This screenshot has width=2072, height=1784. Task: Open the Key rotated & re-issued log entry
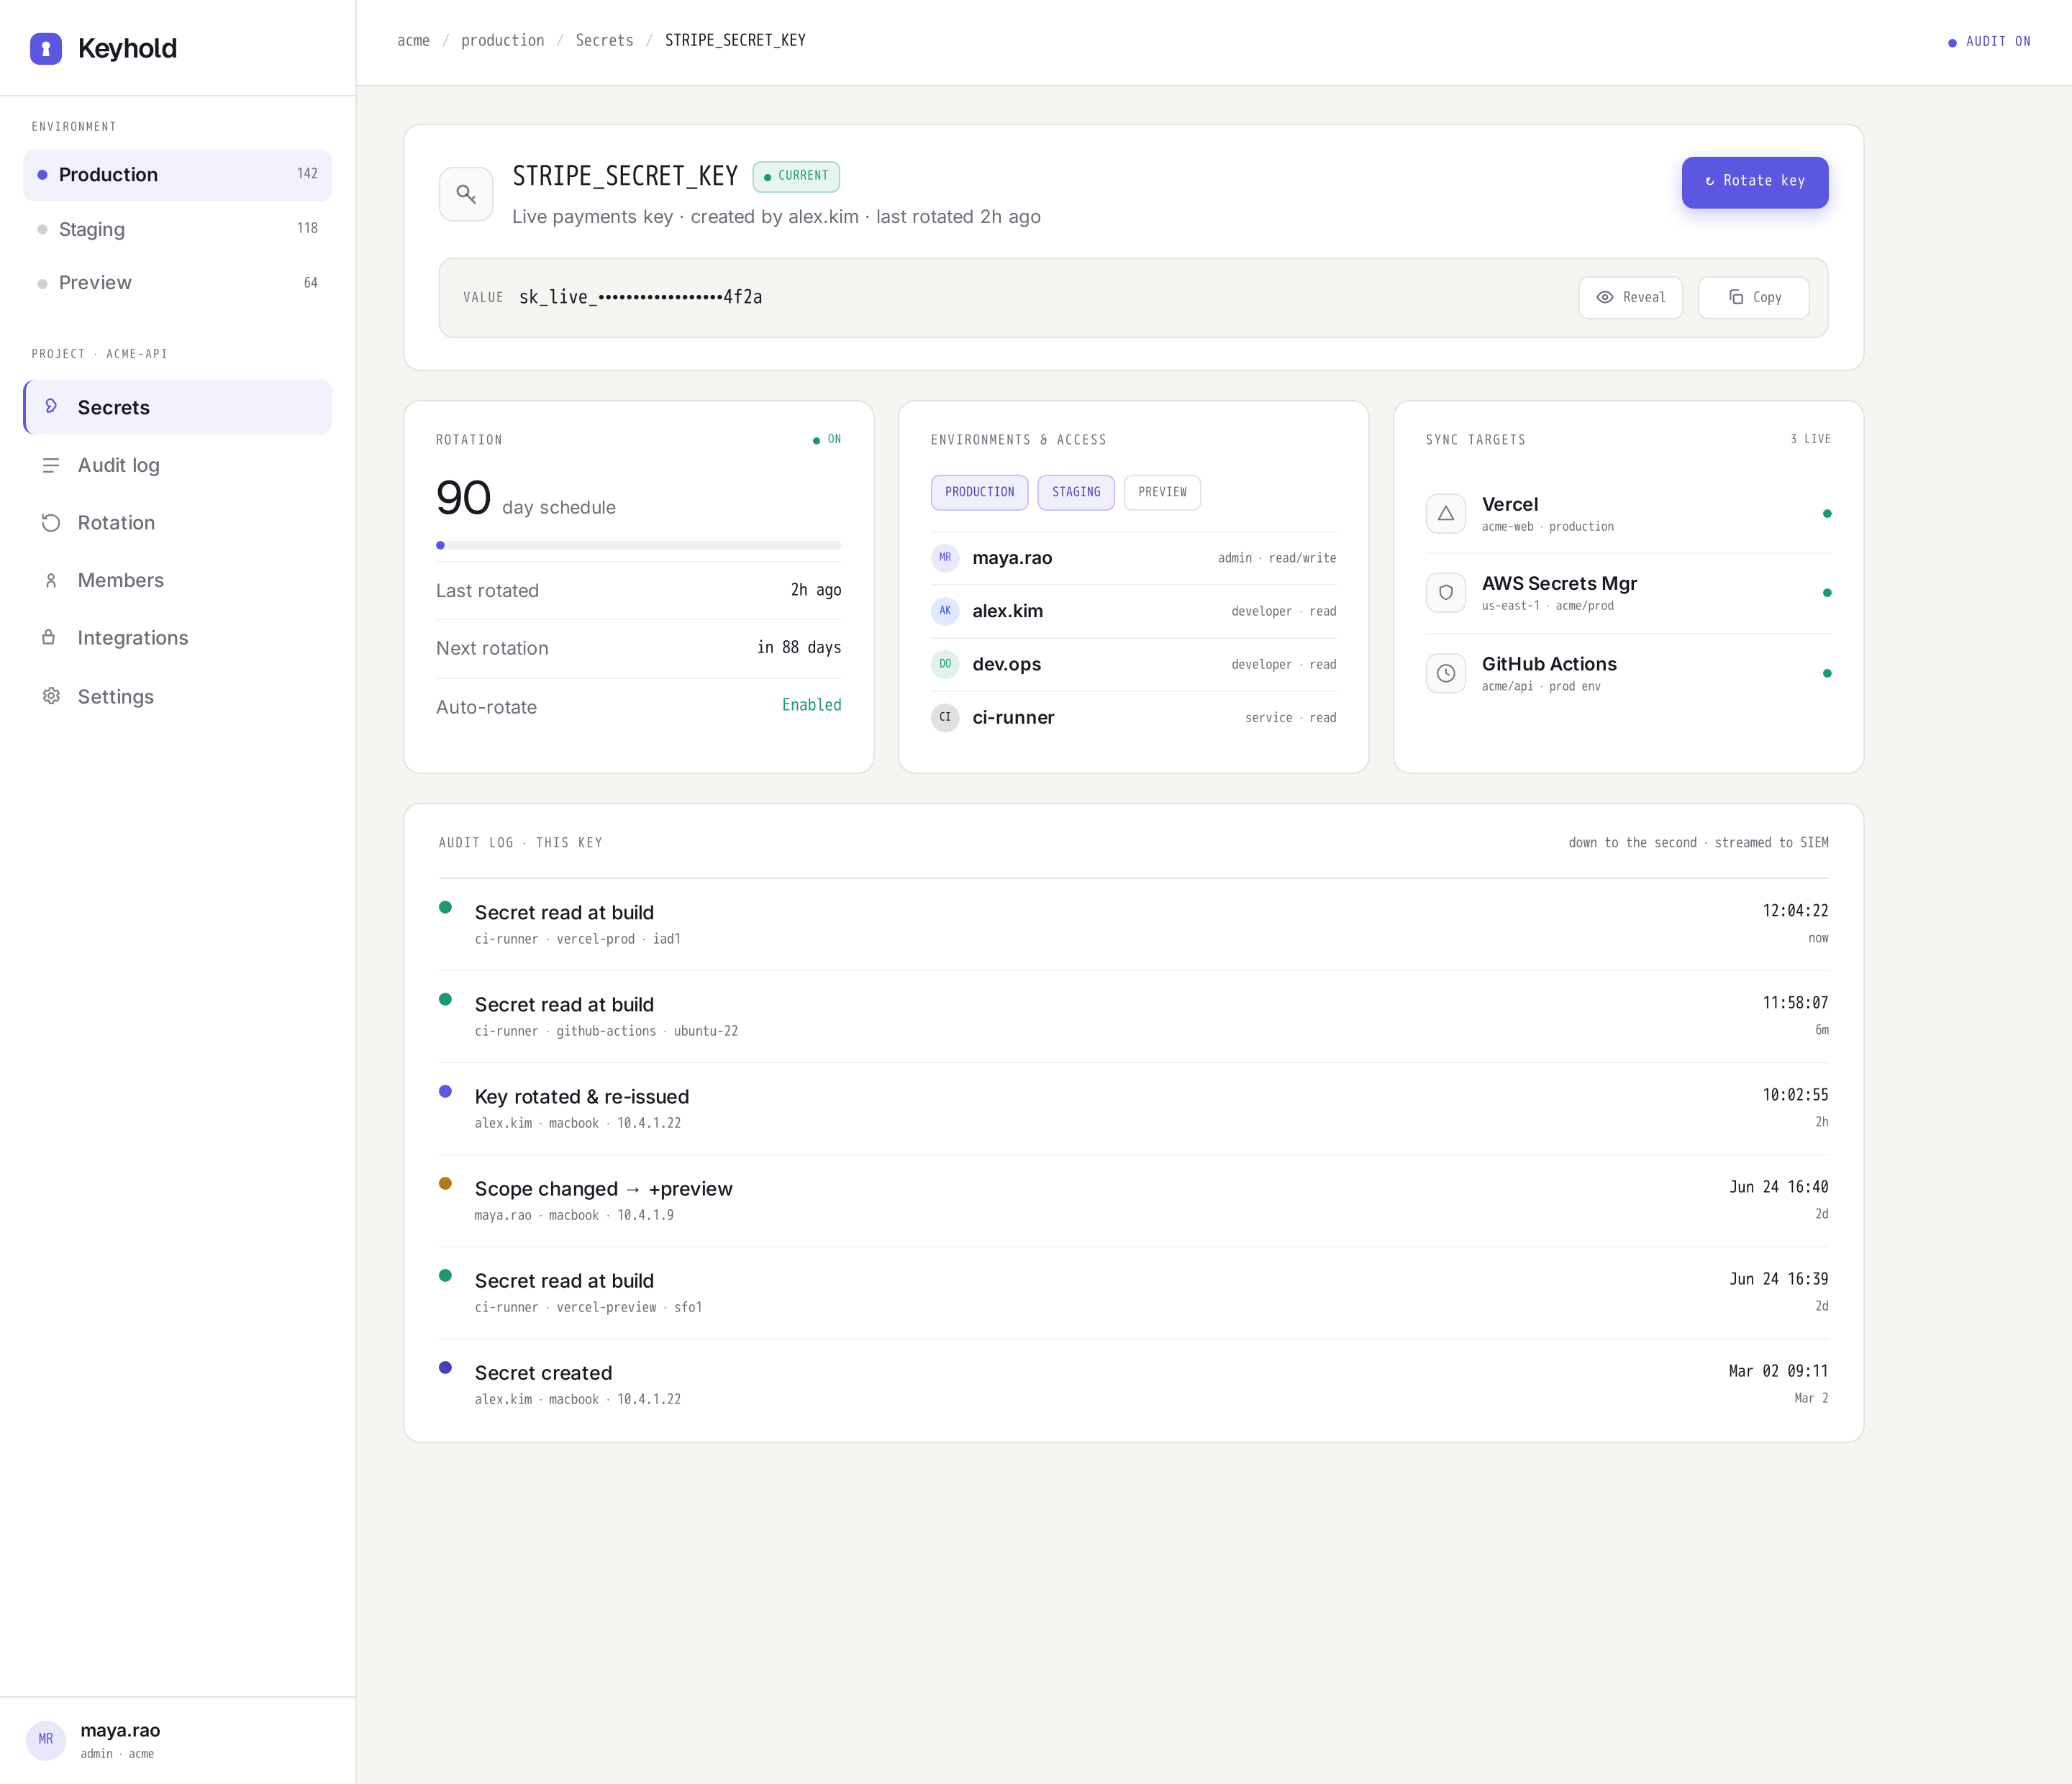coord(1133,1108)
